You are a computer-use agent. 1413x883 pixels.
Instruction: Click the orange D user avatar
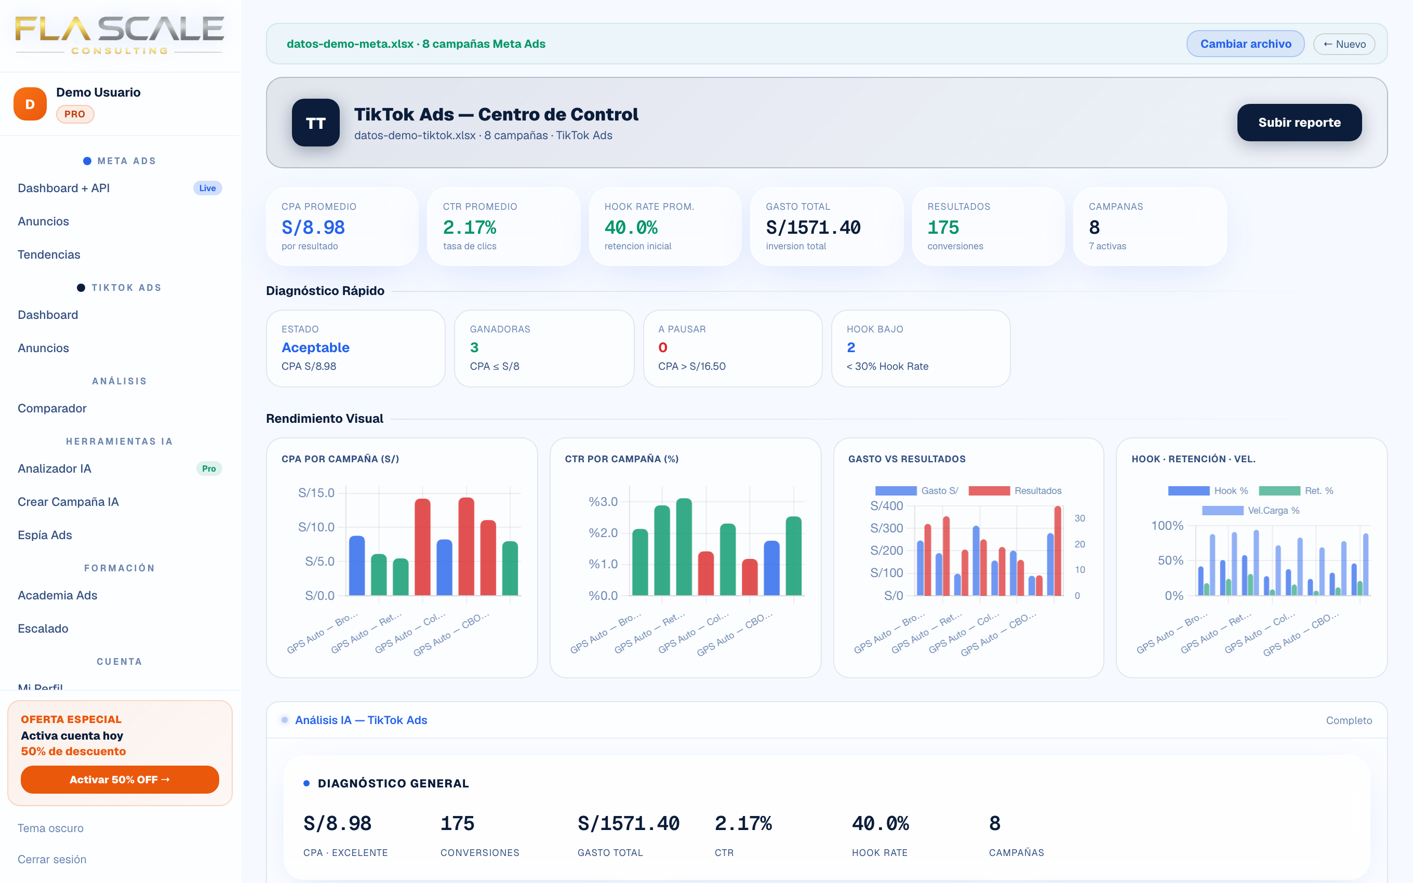(x=30, y=104)
